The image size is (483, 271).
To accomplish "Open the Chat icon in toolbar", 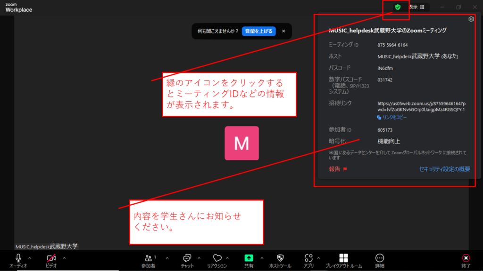I will pos(187,258).
